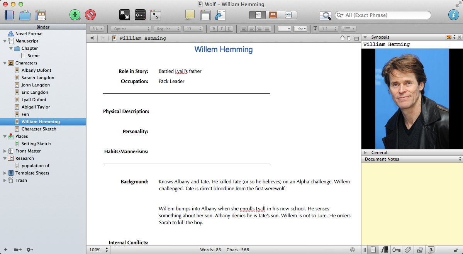This screenshot has width=463, height=254.
Task: Toggle the Binder sidebar button in toolbar
Action: pos(9,15)
